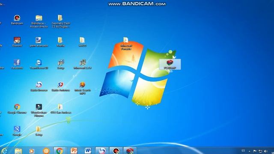Open the paint avanzado shortcut
Viewport: 274px width, 154px height.
click(39, 42)
